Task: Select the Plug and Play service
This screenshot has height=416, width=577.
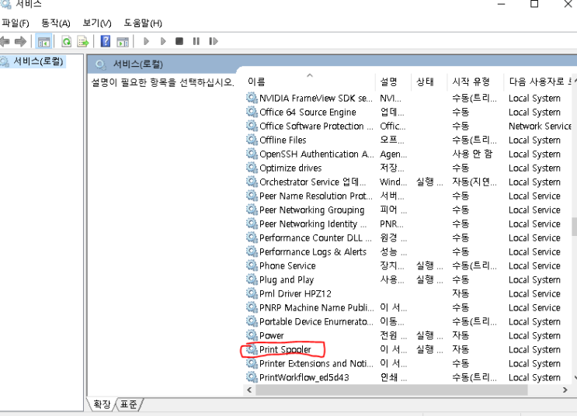Action: click(408, 280)
